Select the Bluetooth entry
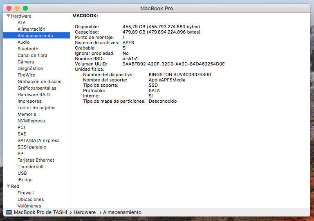 28,49
